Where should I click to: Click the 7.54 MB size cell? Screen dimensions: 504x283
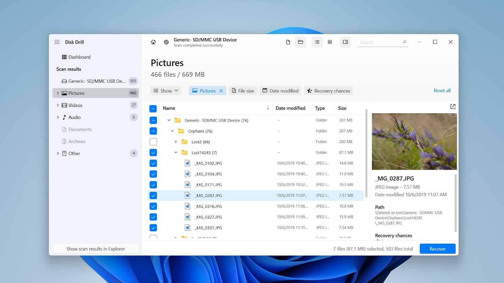click(346, 228)
